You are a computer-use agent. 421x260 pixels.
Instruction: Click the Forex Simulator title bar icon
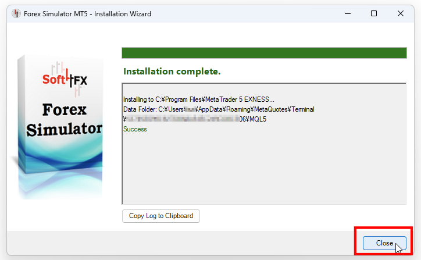click(x=16, y=14)
